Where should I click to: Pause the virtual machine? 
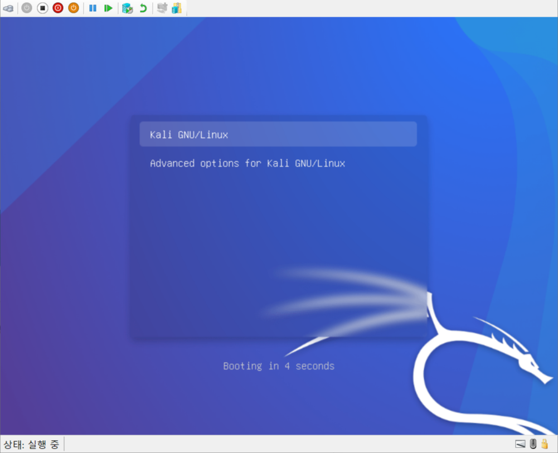click(93, 8)
